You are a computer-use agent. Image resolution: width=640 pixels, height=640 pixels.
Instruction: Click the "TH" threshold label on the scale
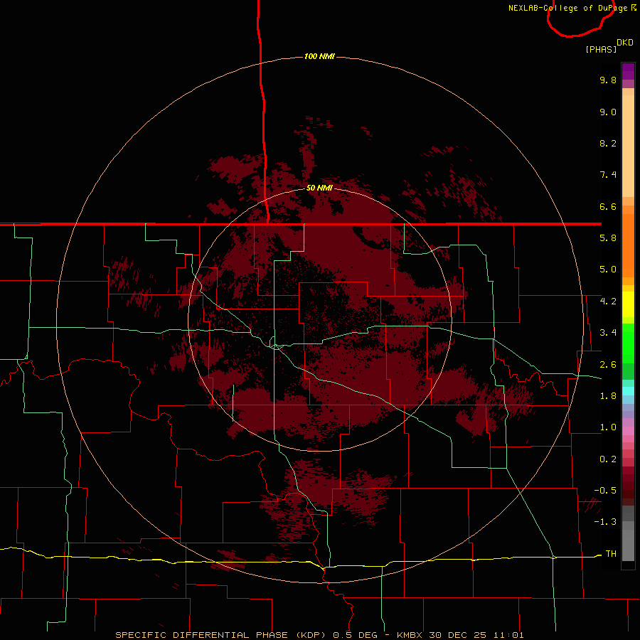tap(611, 554)
